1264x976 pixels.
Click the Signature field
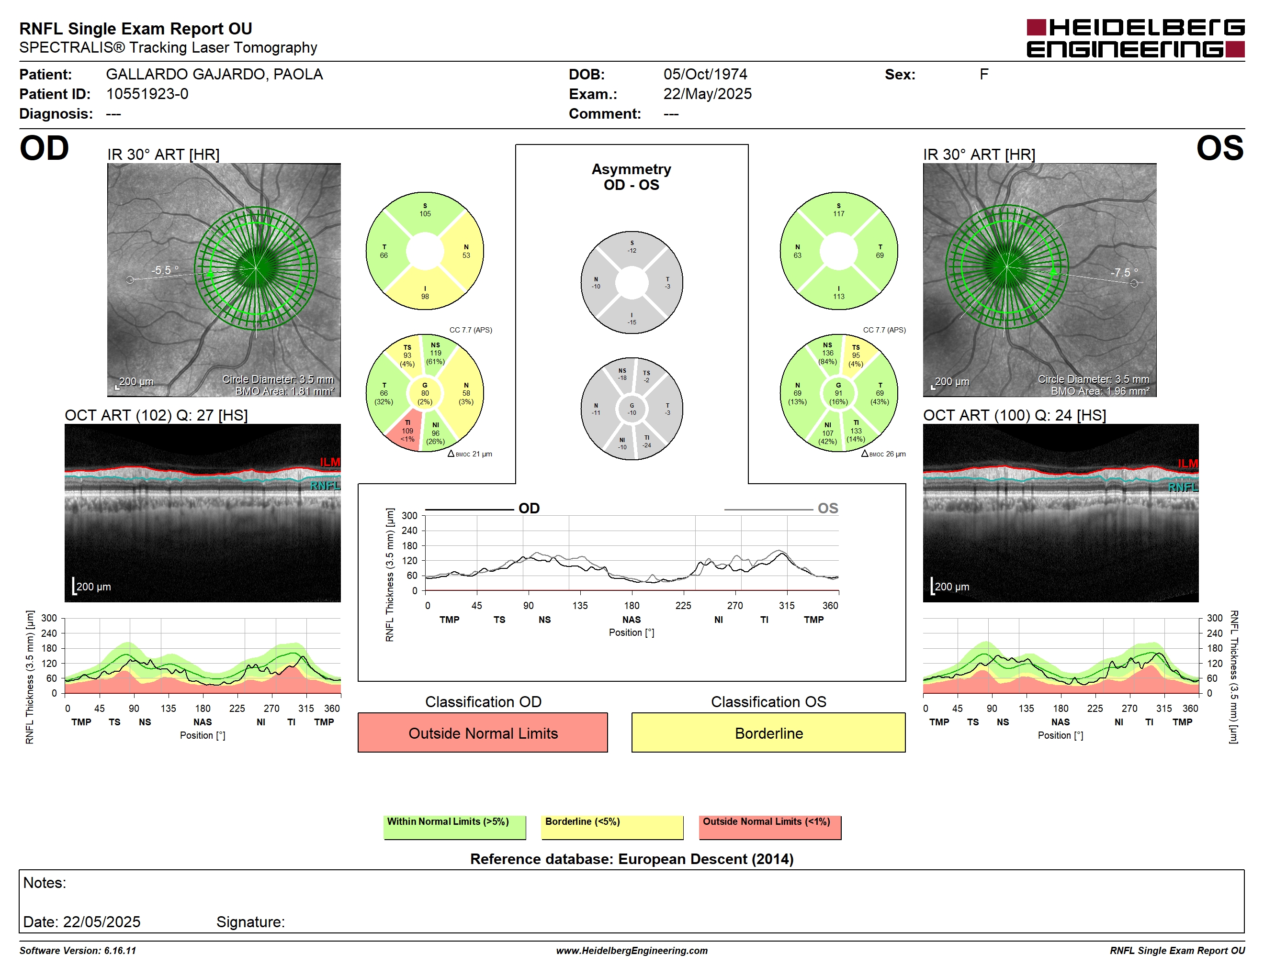(250, 921)
